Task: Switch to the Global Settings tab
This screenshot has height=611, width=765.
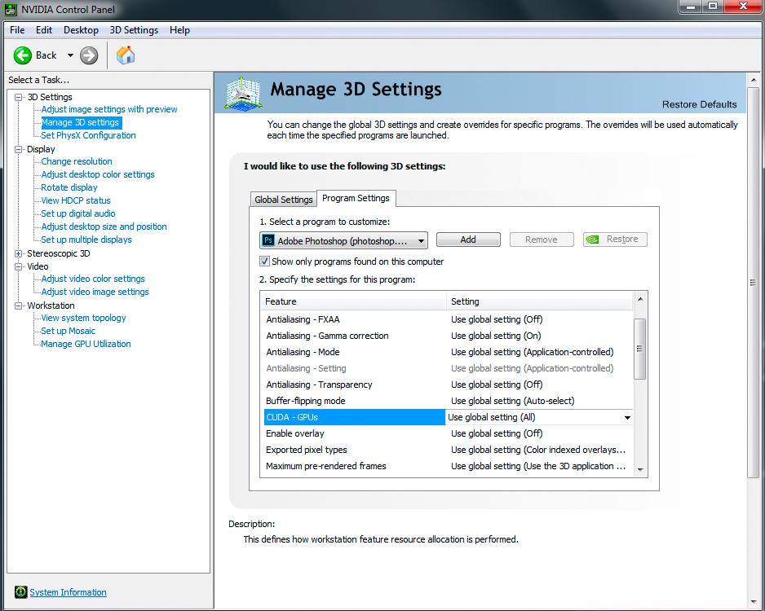Action: (284, 200)
